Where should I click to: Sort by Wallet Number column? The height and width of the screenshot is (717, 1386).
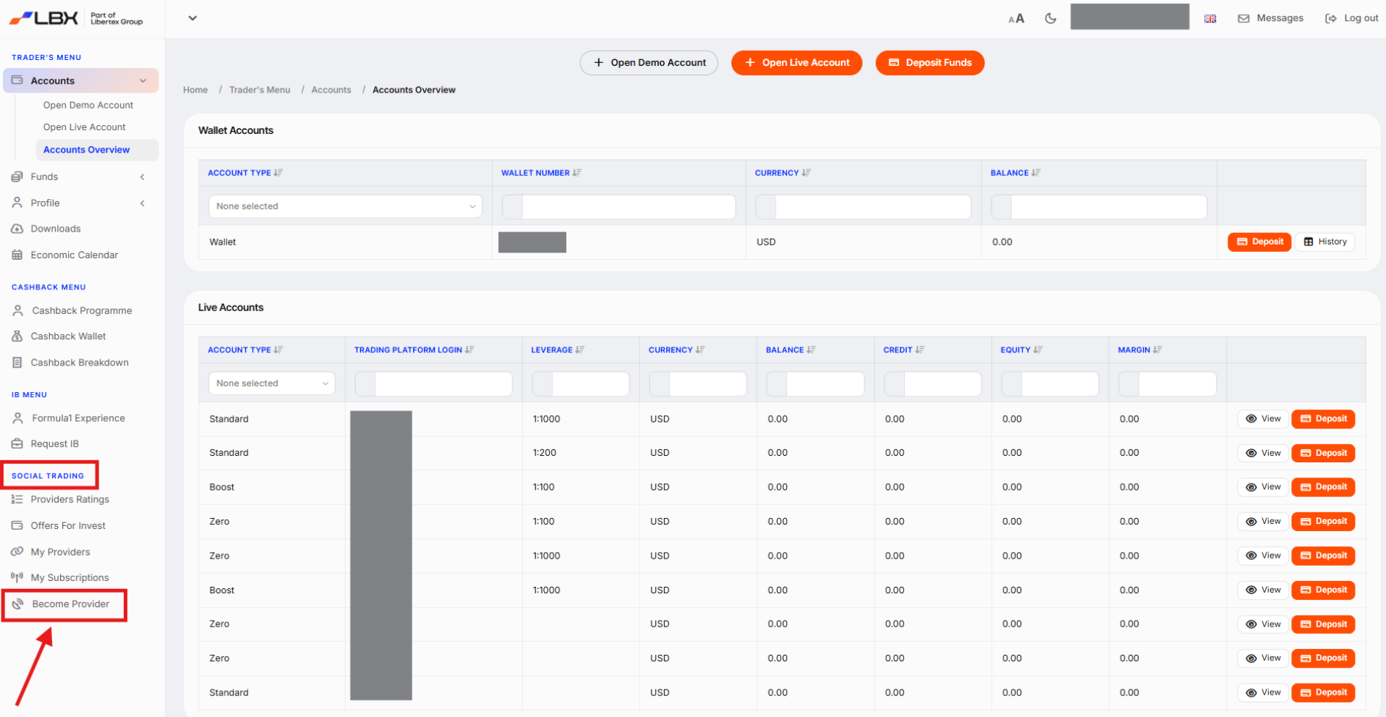pos(541,173)
